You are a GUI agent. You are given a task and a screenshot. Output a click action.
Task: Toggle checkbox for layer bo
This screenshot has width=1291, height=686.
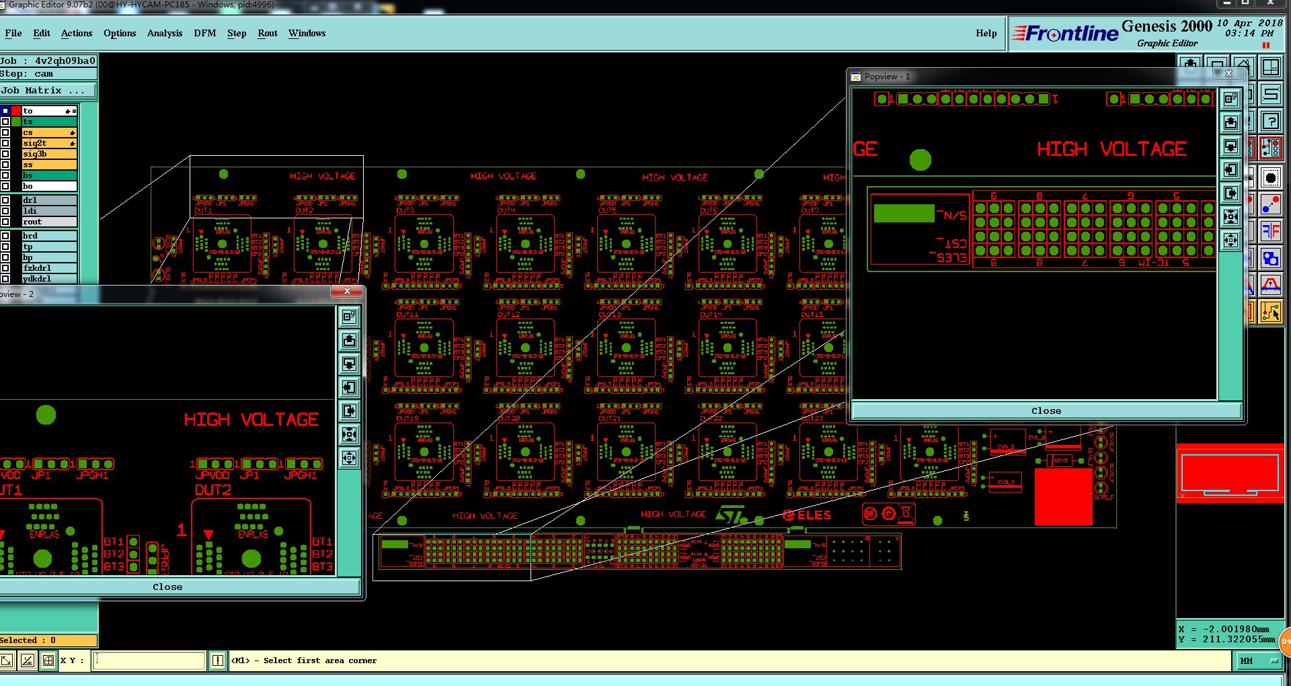(5, 186)
